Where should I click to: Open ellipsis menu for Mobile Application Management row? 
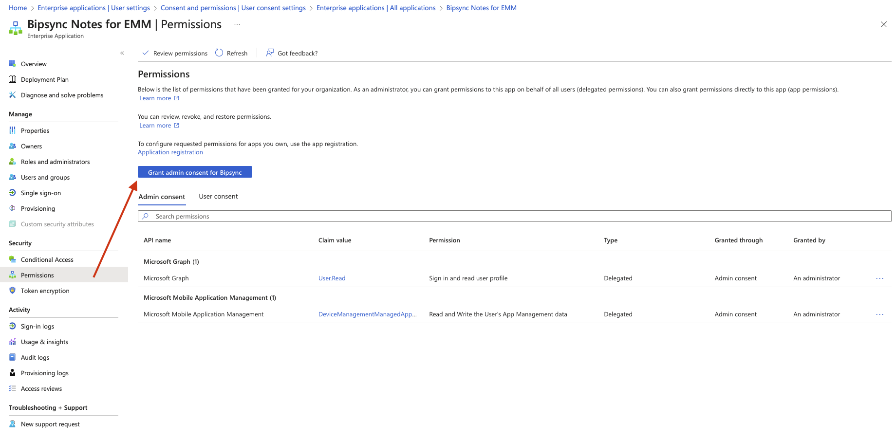click(x=879, y=314)
